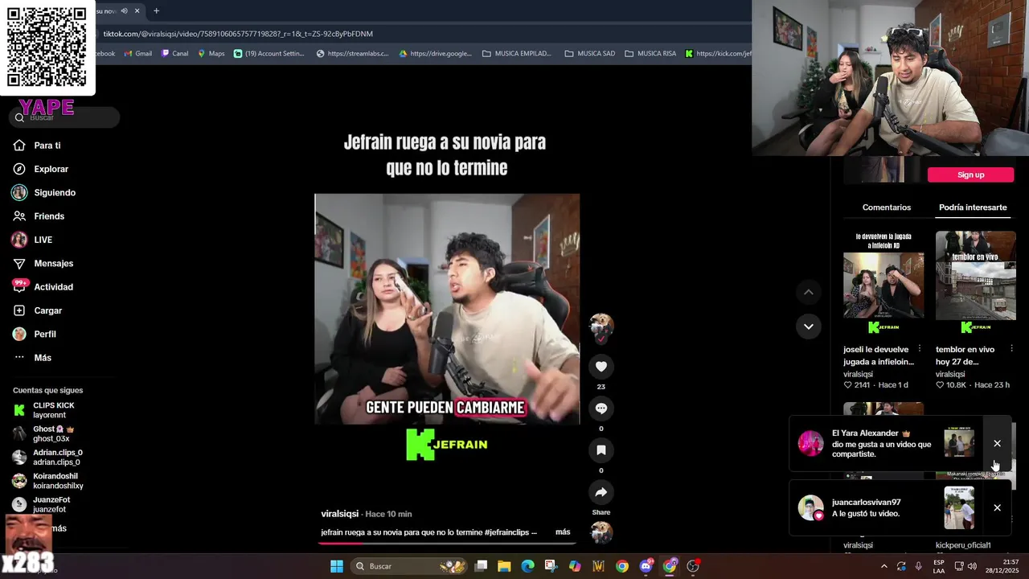Focus the TikTok Buscar search field

pos(64,117)
